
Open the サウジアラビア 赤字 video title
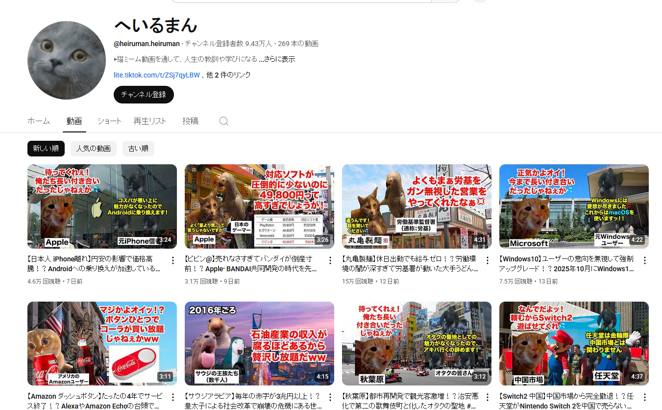tap(253, 401)
